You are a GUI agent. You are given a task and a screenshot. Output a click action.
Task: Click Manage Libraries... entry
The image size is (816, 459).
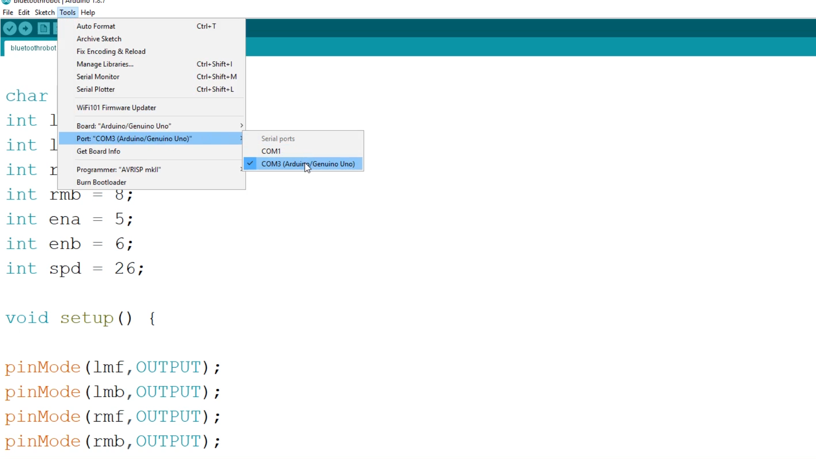coord(105,64)
